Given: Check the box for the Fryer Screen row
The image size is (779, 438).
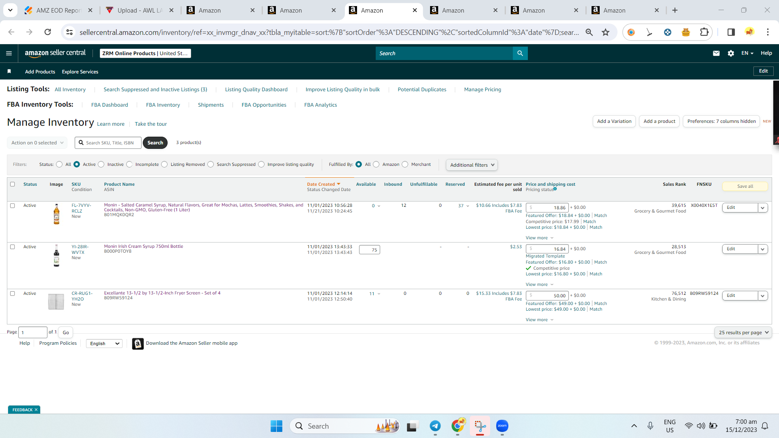Looking at the screenshot, I should (12, 294).
